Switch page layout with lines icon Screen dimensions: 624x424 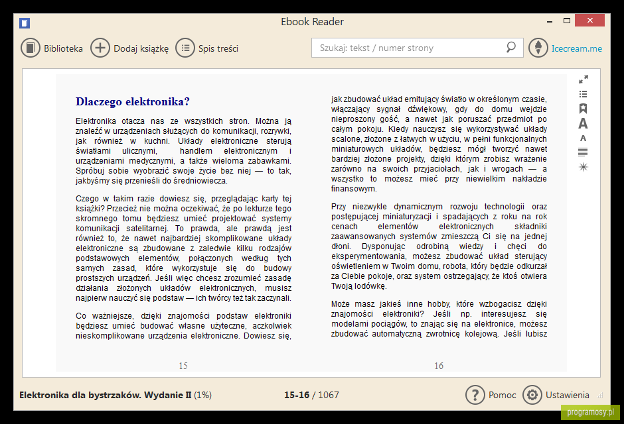coord(583,152)
